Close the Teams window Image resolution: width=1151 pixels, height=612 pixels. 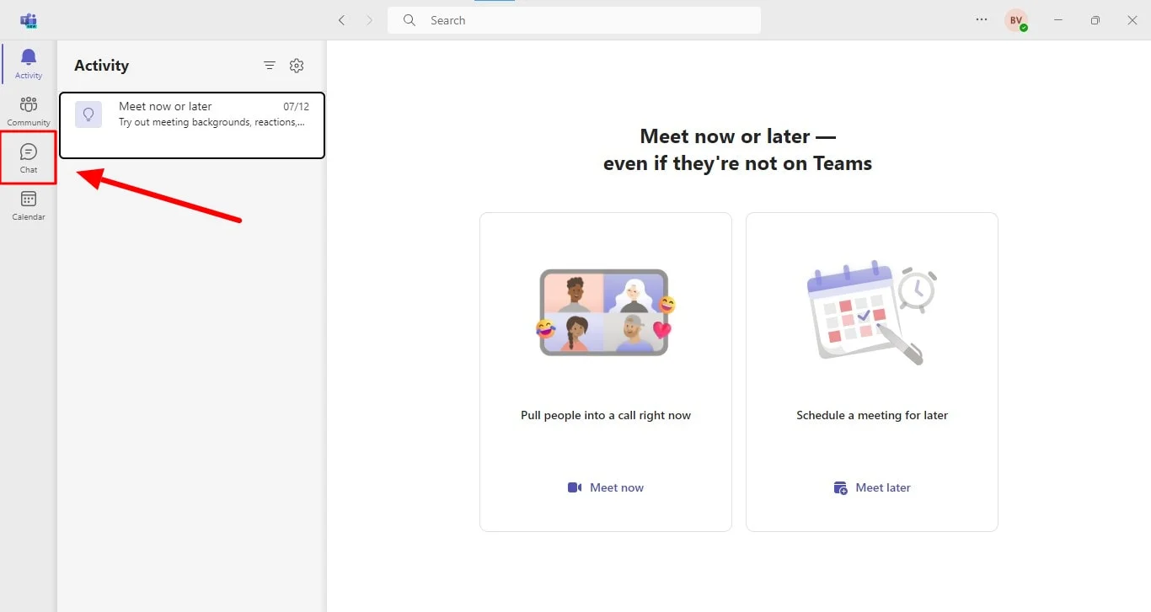pos(1132,20)
